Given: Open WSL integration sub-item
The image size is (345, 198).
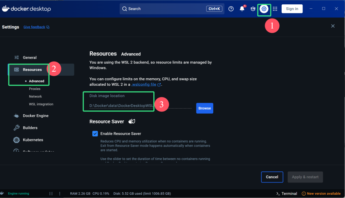Looking at the screenshot, I should 41,104.
